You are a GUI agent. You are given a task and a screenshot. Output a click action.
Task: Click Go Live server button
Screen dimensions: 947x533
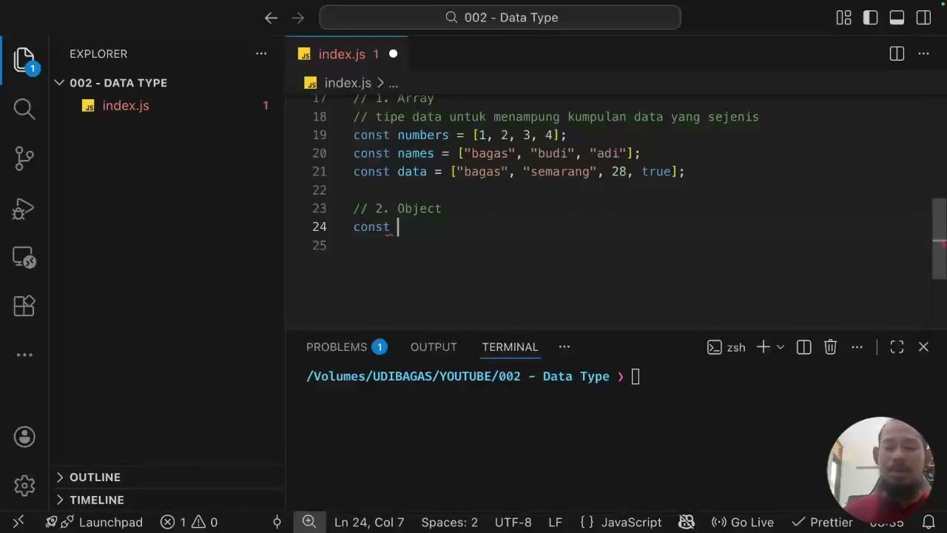742,522
